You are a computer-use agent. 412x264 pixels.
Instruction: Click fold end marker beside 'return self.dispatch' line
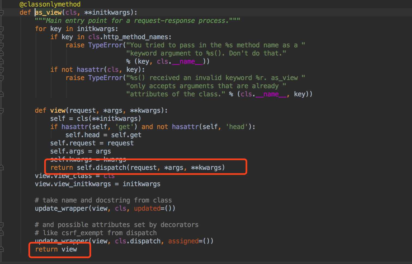click(x=1, y=168)
